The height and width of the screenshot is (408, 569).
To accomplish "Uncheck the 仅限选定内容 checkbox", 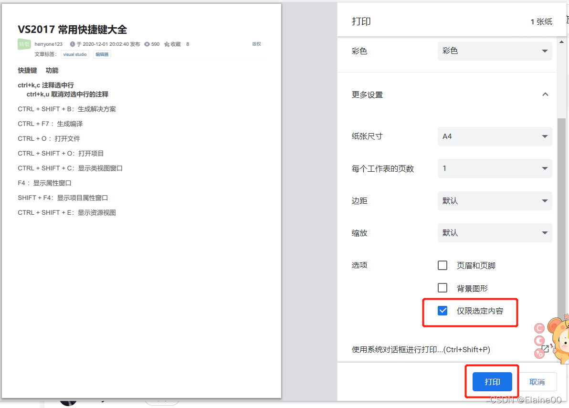I will click(443, 311).
